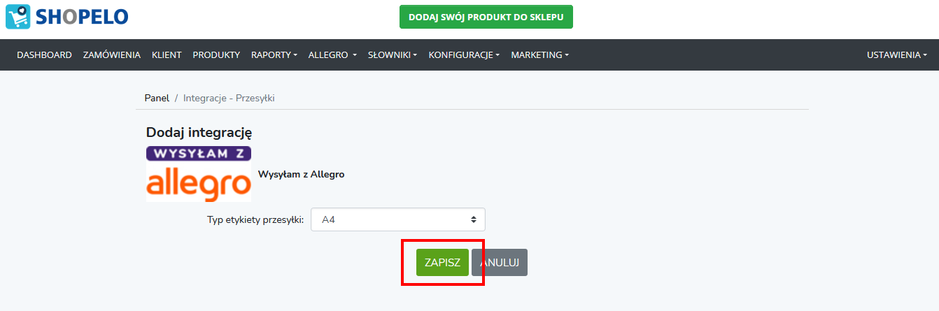The image size is (939, 311).
Task: Click the Wysyłam z Allegro label text
Action: coord(301,174)
